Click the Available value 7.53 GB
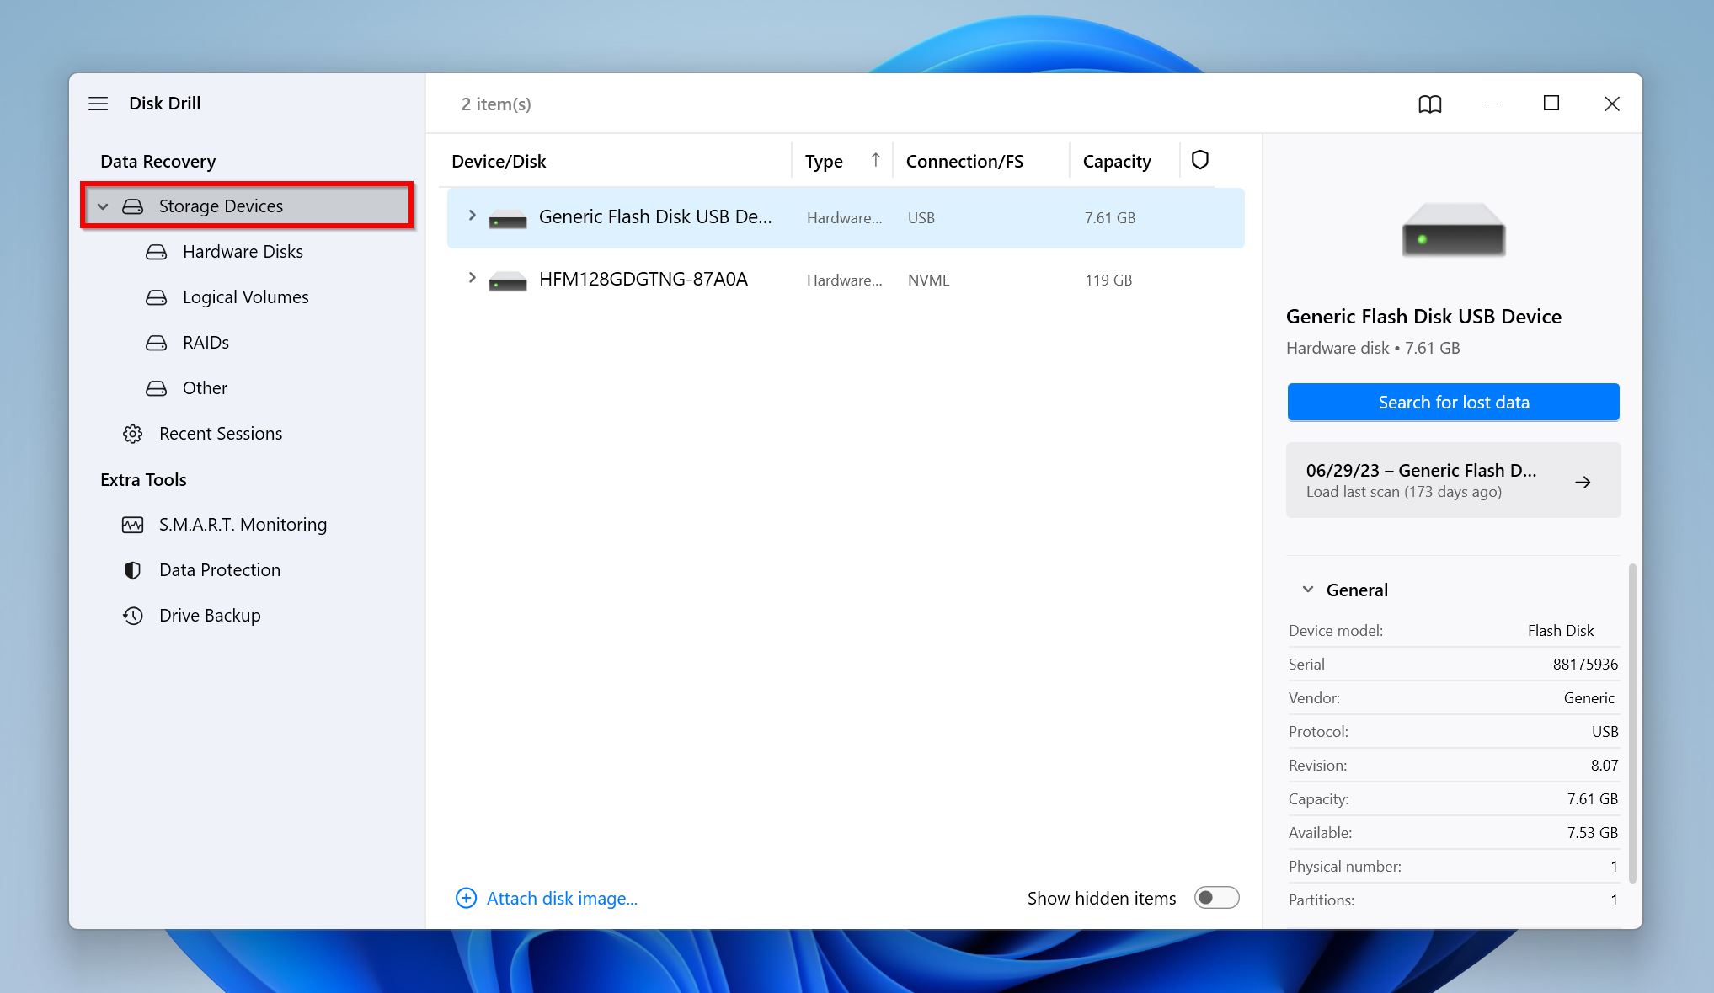Image resolution: width=1714 pixels, height=993 pixels. (x=1592, y=832)
